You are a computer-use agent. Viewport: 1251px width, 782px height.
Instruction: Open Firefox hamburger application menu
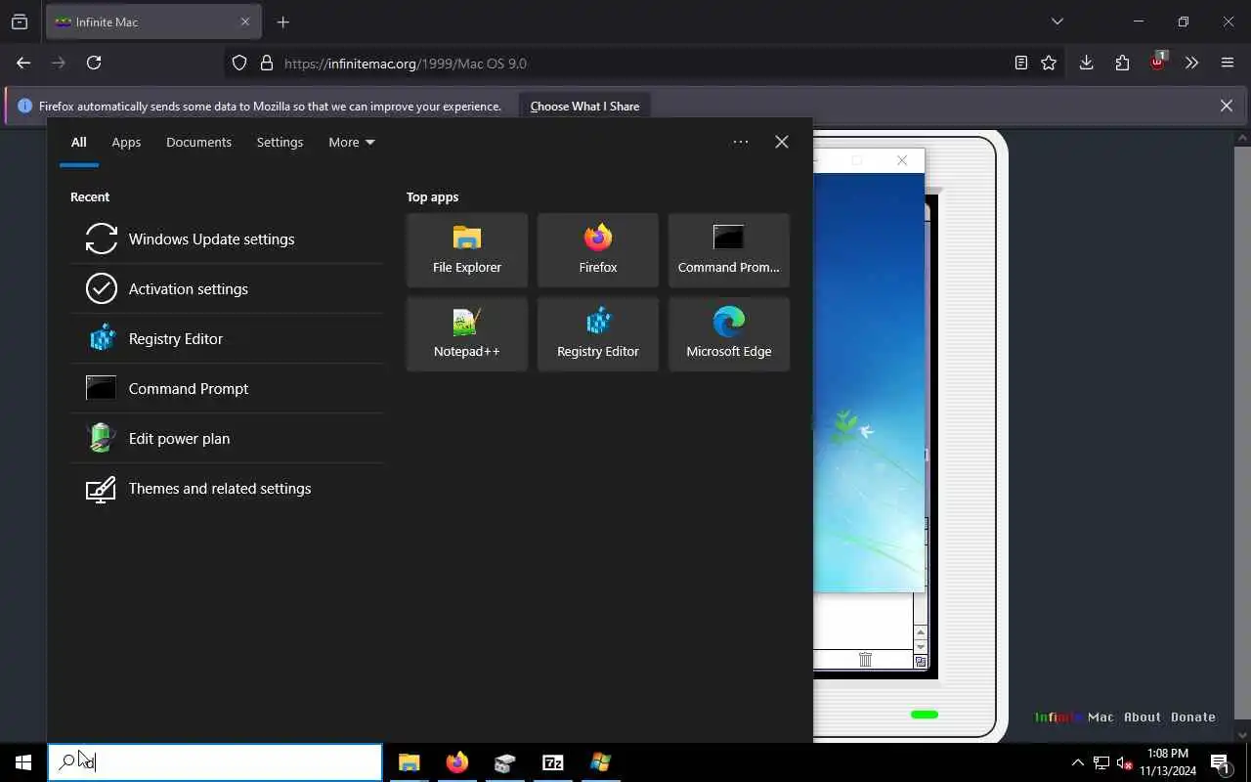pyautogui.click(x=1228, y=63)
